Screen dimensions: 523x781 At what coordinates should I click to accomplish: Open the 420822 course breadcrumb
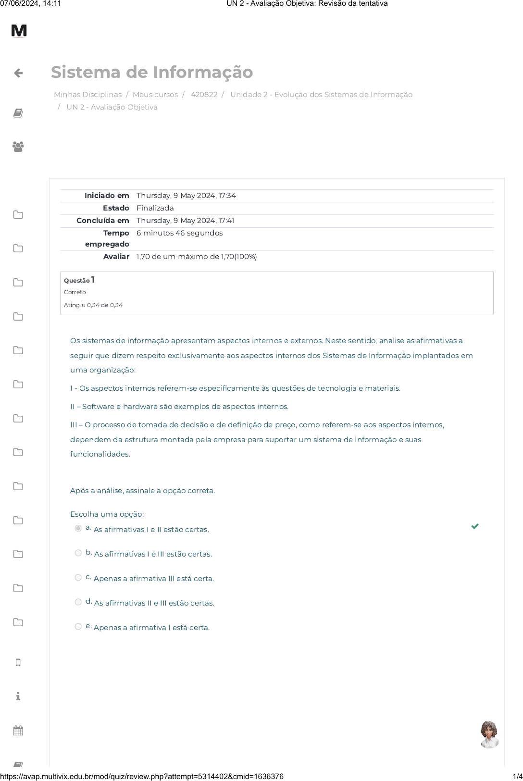tap(204, 95)
